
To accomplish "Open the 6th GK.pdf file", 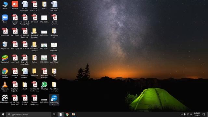I will coord(34,19).
